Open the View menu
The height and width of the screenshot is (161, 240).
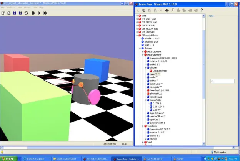click(x=20, y=7)
